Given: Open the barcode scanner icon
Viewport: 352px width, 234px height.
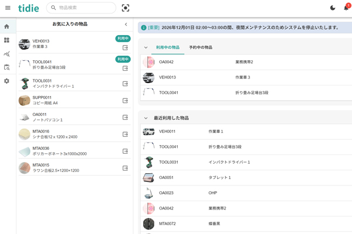Looking at the screenshot, I should (x=126, y=8).
